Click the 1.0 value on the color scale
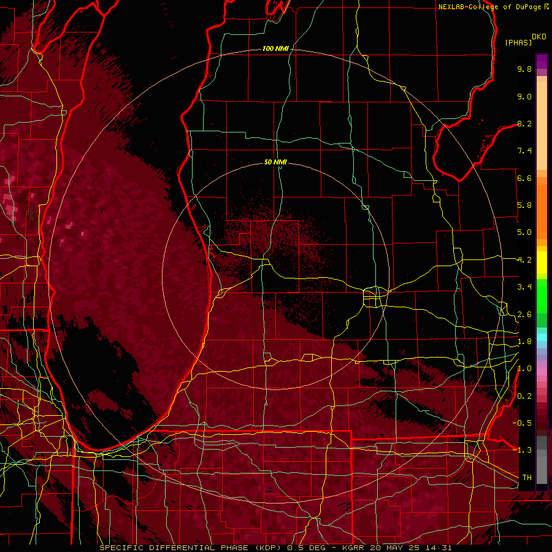The height and width of the screenshot is (552, 552). pos(524,369)
